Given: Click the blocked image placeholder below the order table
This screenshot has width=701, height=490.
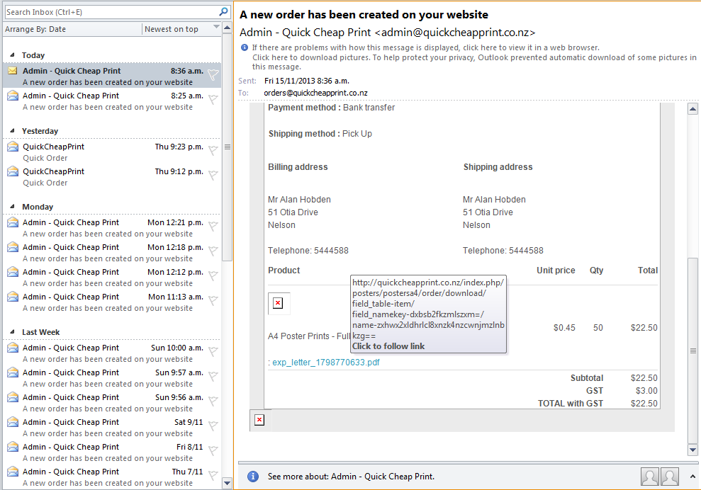Looking at the screenshot, I should click(259, 420).
